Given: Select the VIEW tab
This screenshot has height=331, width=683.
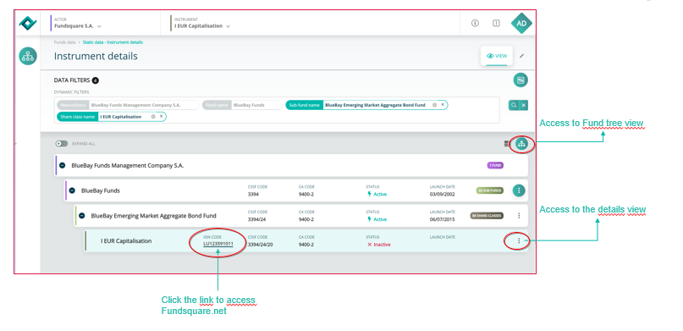Looking at the screenshot, I should [x=497, y=56].
